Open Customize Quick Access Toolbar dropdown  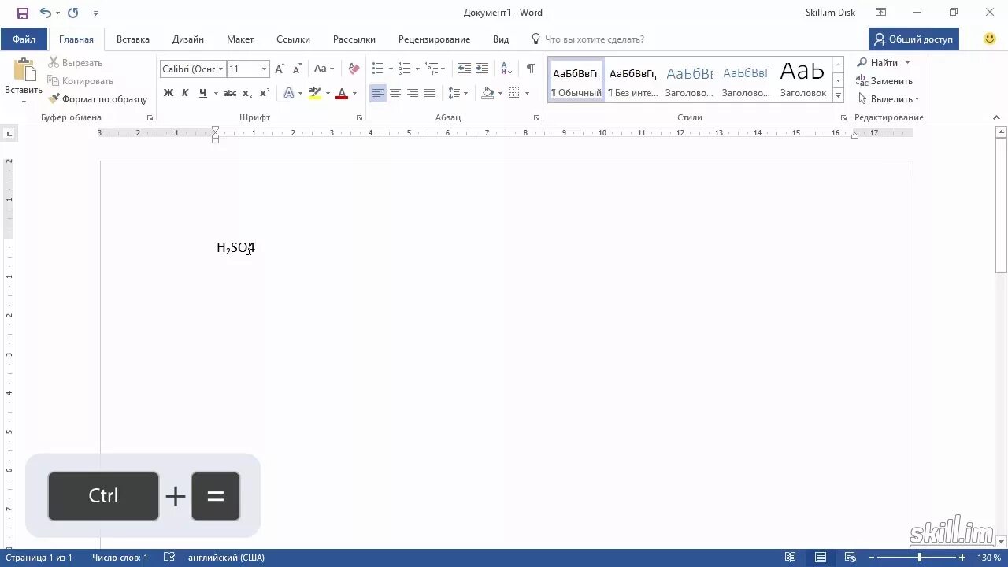(95, 13)
